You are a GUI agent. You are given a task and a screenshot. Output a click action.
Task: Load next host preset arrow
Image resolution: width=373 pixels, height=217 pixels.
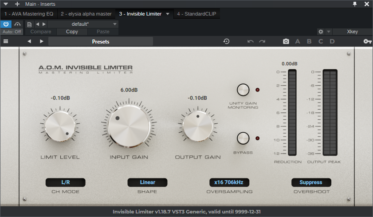click(44, 24)
